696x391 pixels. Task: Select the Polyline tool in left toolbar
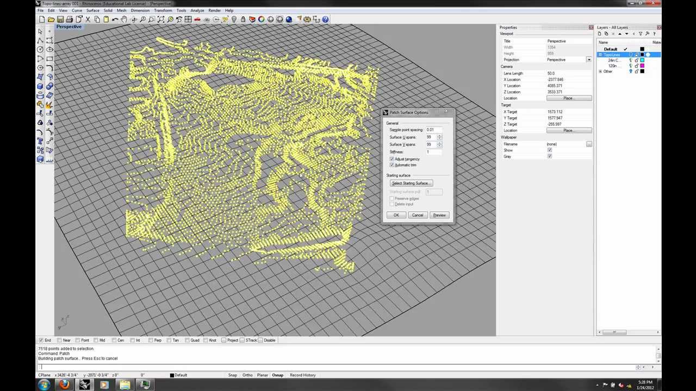click(x=40, y=40)
